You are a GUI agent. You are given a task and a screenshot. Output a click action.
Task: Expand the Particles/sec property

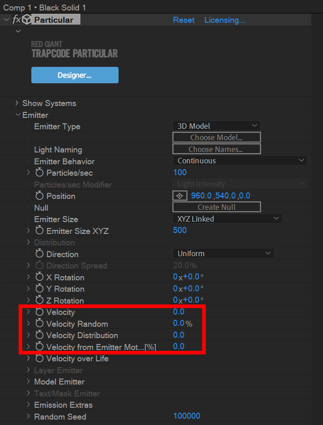(28, 172)
